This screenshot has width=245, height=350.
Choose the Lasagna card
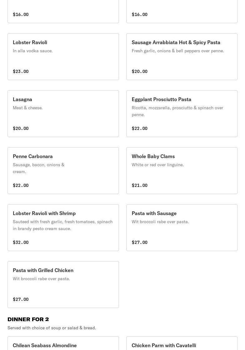(x=63, y=114)
